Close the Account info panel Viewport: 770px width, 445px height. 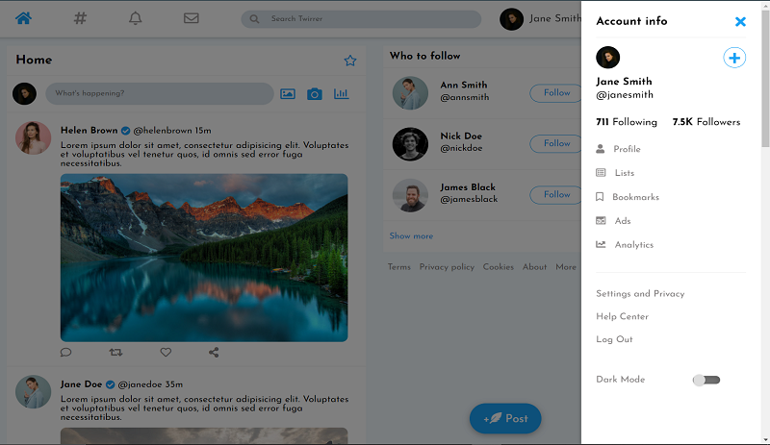(740, 21)
